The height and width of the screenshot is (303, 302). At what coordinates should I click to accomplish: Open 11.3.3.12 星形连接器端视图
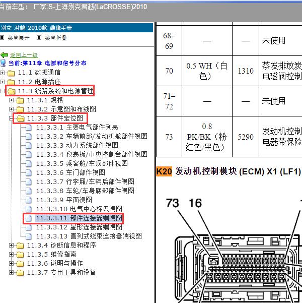tap(79, 227)
